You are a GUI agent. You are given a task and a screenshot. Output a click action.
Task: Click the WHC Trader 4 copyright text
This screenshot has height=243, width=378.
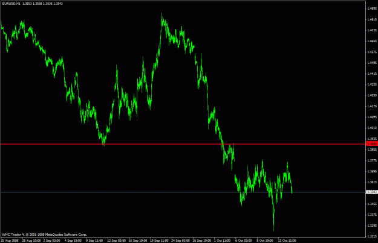[45, 235]
